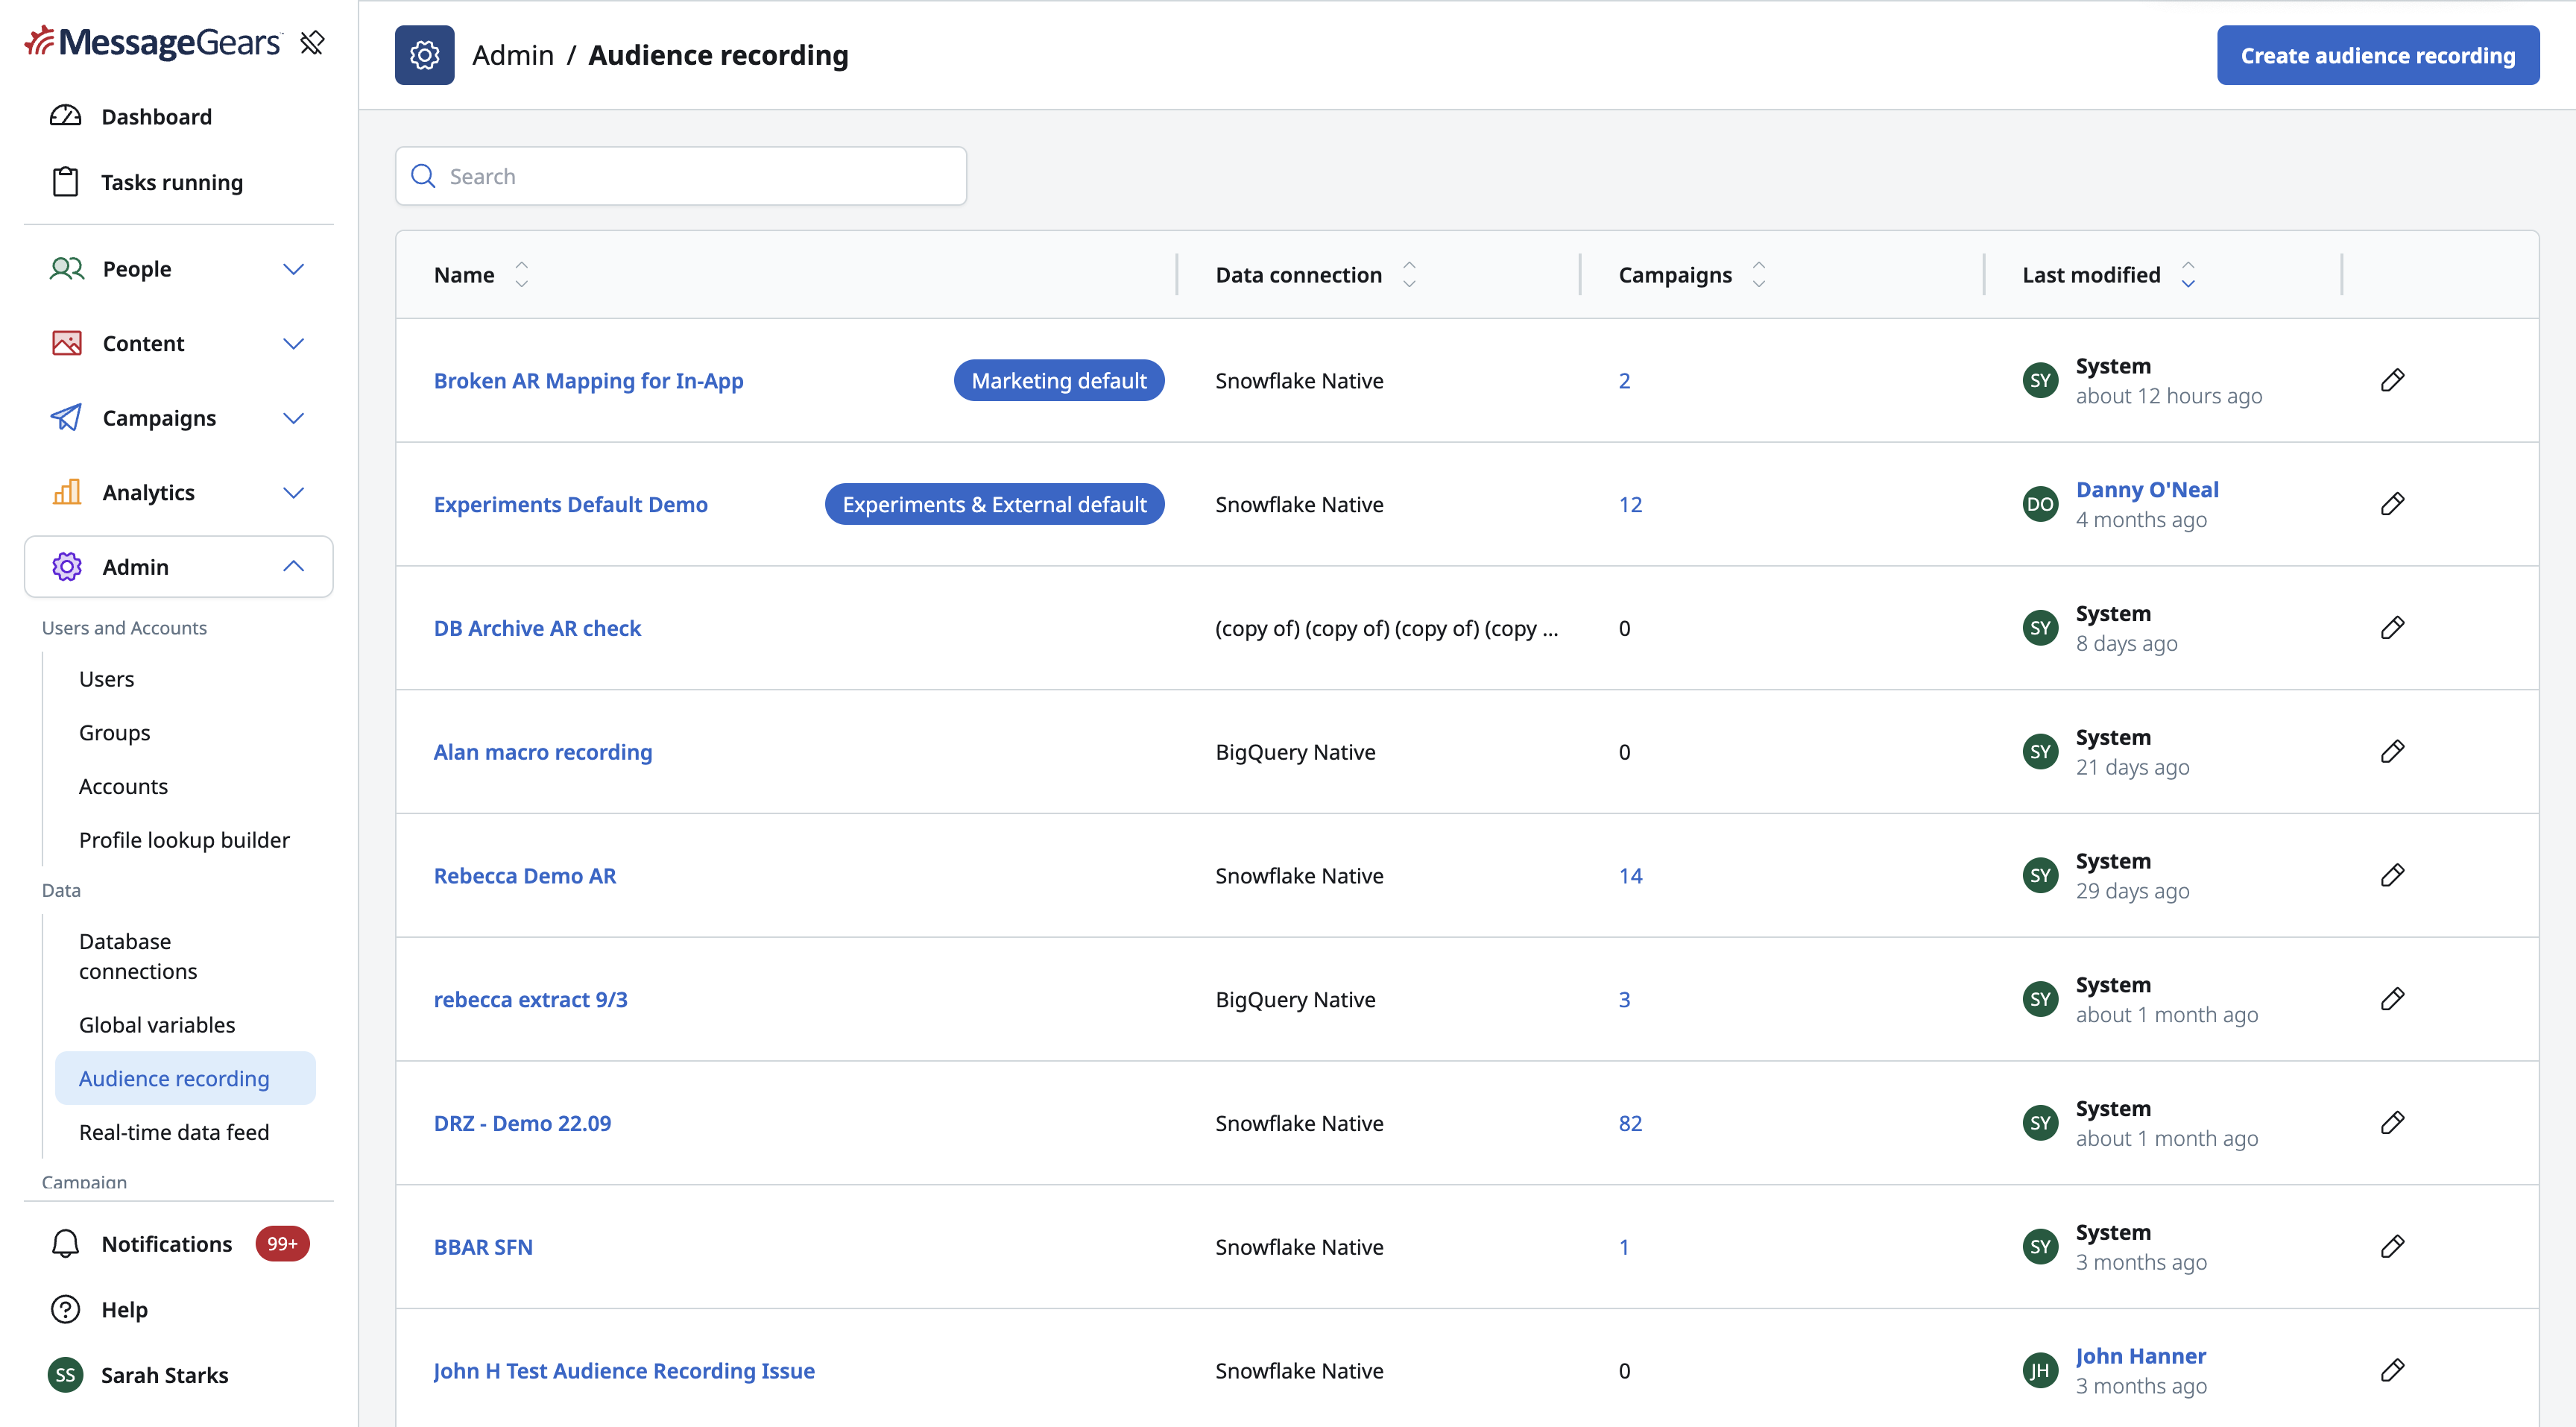2576x1427 pixels.
Task: Click the Analytics bar chart icon
Action: coord(67,492)
